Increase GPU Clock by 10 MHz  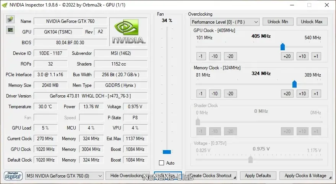point(302,56)
